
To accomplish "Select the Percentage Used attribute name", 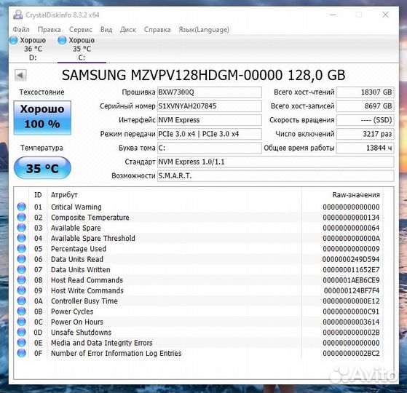I will pyautogui.click(x=79, y=249).
